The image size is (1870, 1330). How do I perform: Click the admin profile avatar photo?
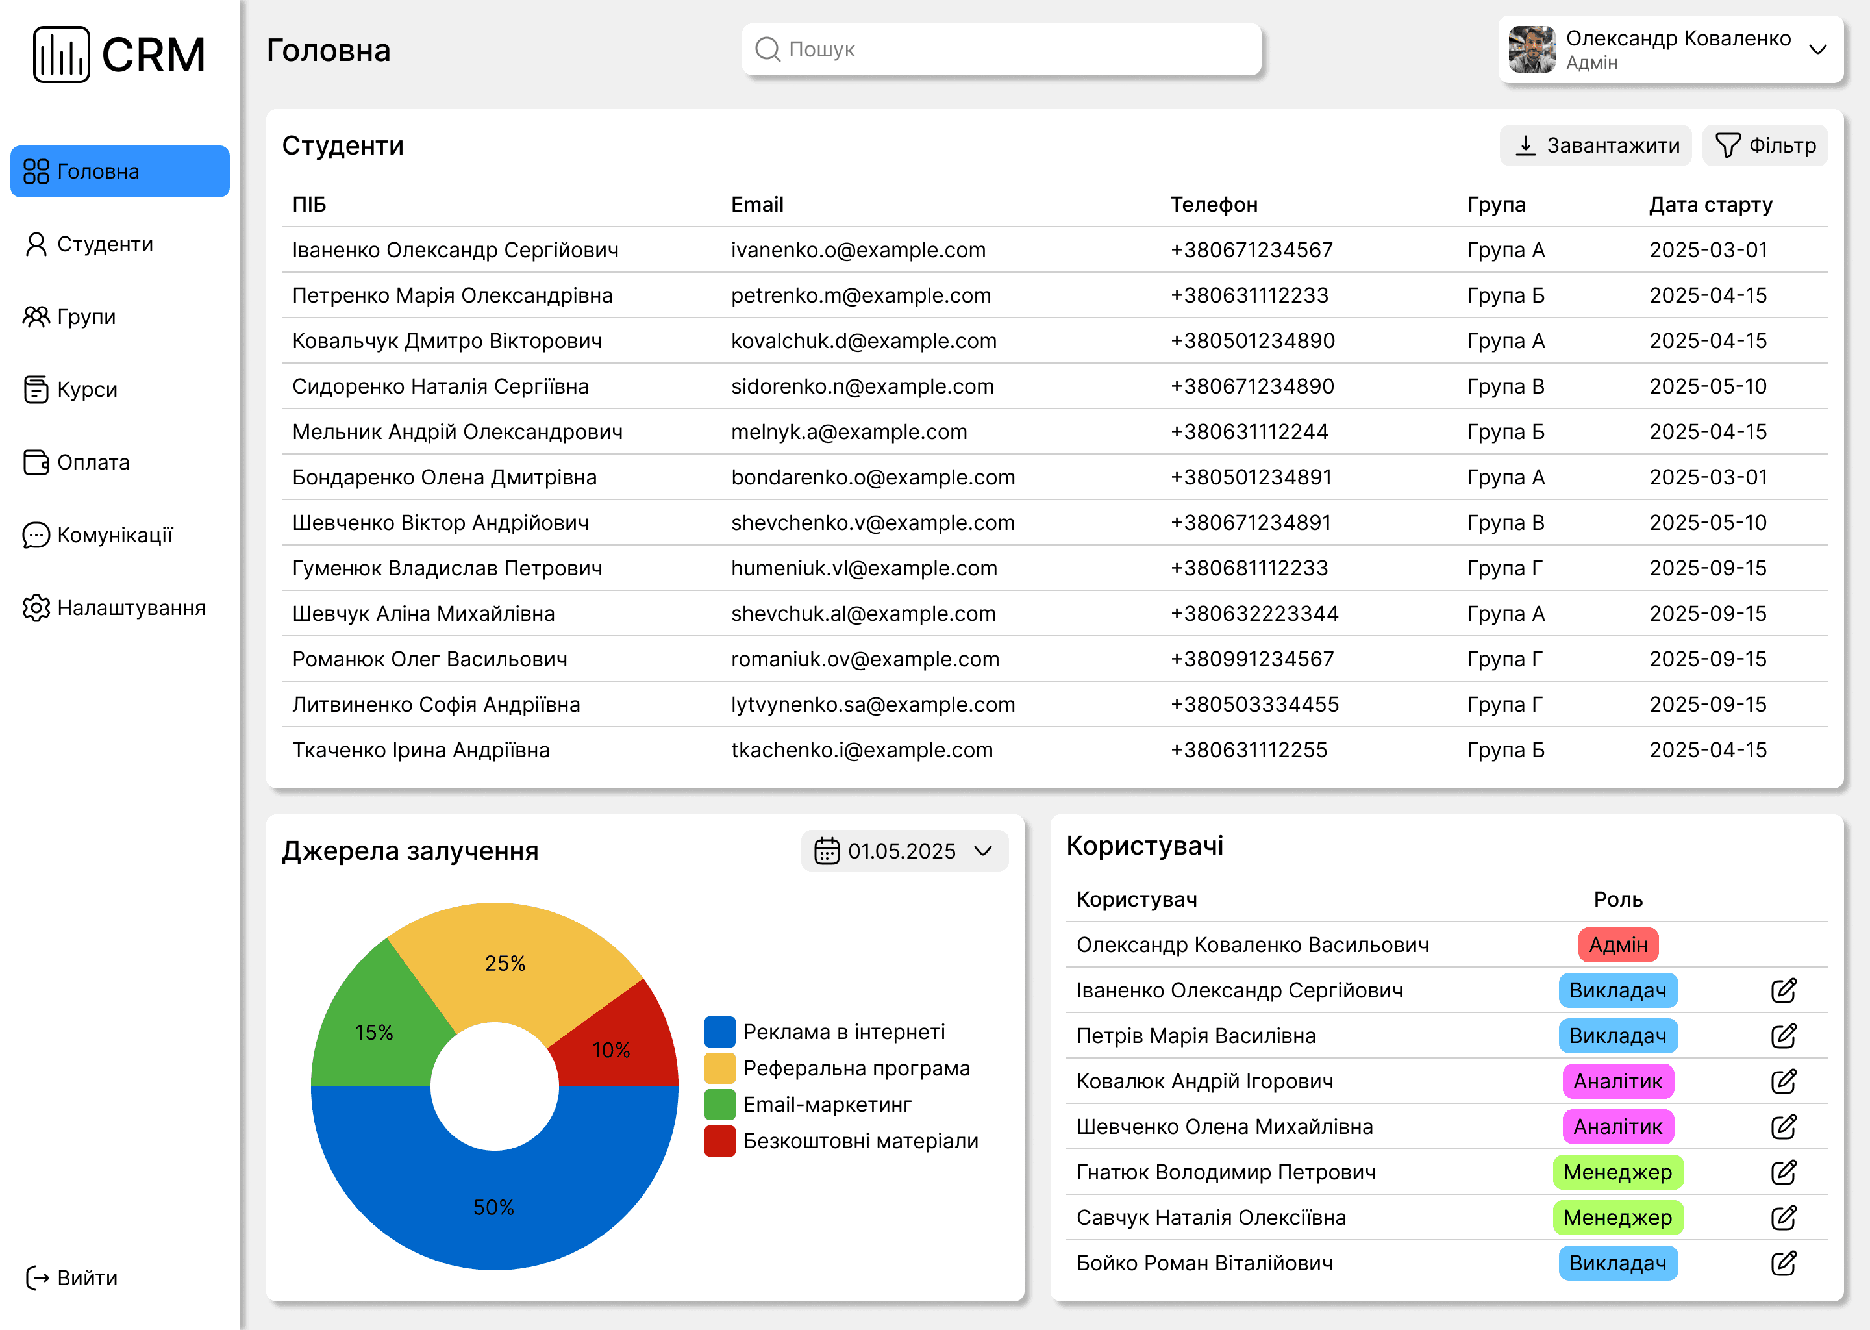pyautogui.click(x=1531, y=49)
